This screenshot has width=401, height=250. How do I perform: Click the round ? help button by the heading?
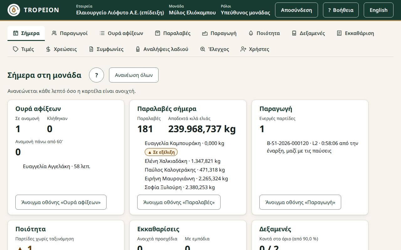(96, 75)
